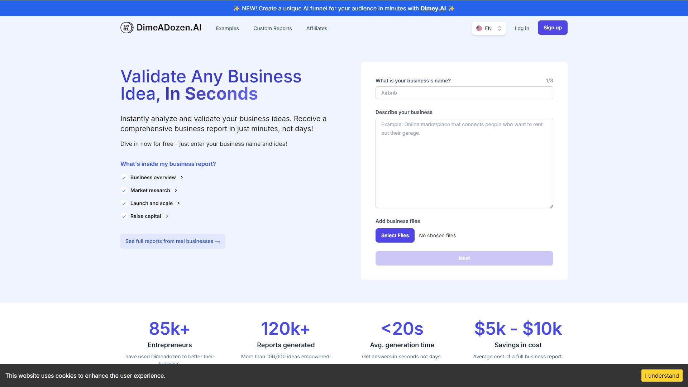Click the checkmark beside Launch and scale

coord(124,203)
